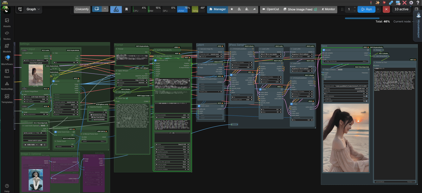Click the share arrow icon in toolbar
The height and width of the screenshot is (193, 422).
click(254, 9)
